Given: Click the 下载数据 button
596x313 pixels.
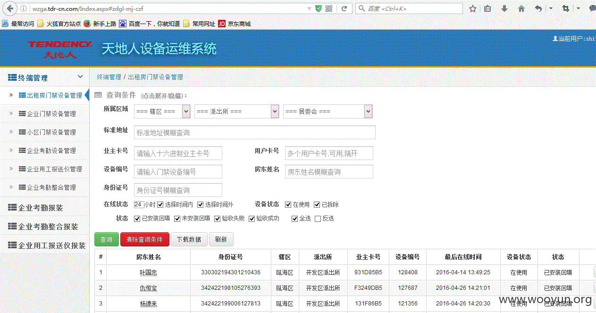Looking at the screenshot, I should click(x=189, y=239).
